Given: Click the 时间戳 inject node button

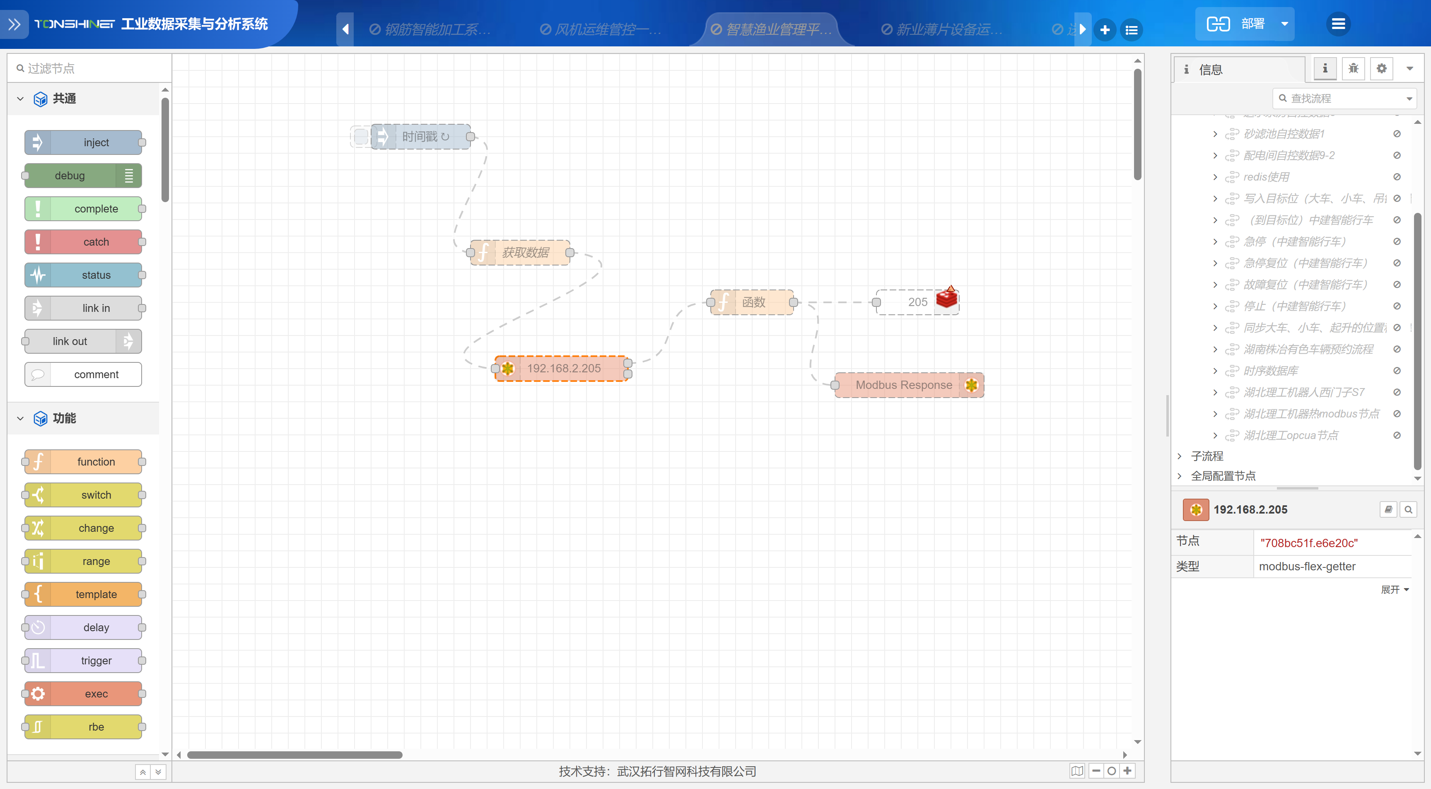Looking at the screenshot, I should 361,137.
